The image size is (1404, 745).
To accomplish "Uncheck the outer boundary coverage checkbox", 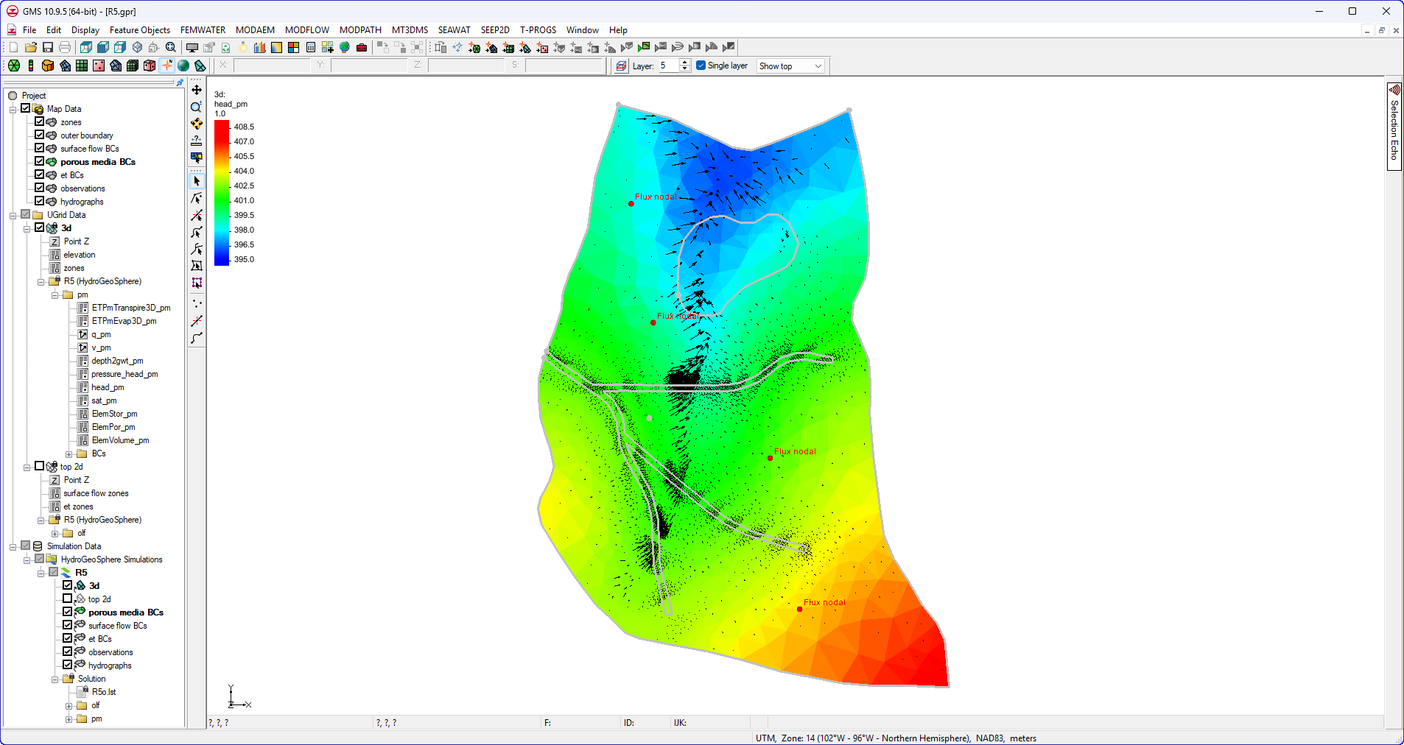I will click(40, 135).
